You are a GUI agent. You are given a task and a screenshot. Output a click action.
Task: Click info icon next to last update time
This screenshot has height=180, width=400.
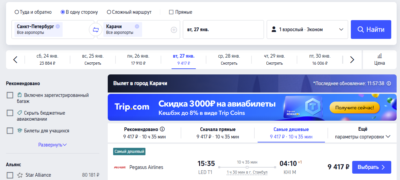point(389,83)
